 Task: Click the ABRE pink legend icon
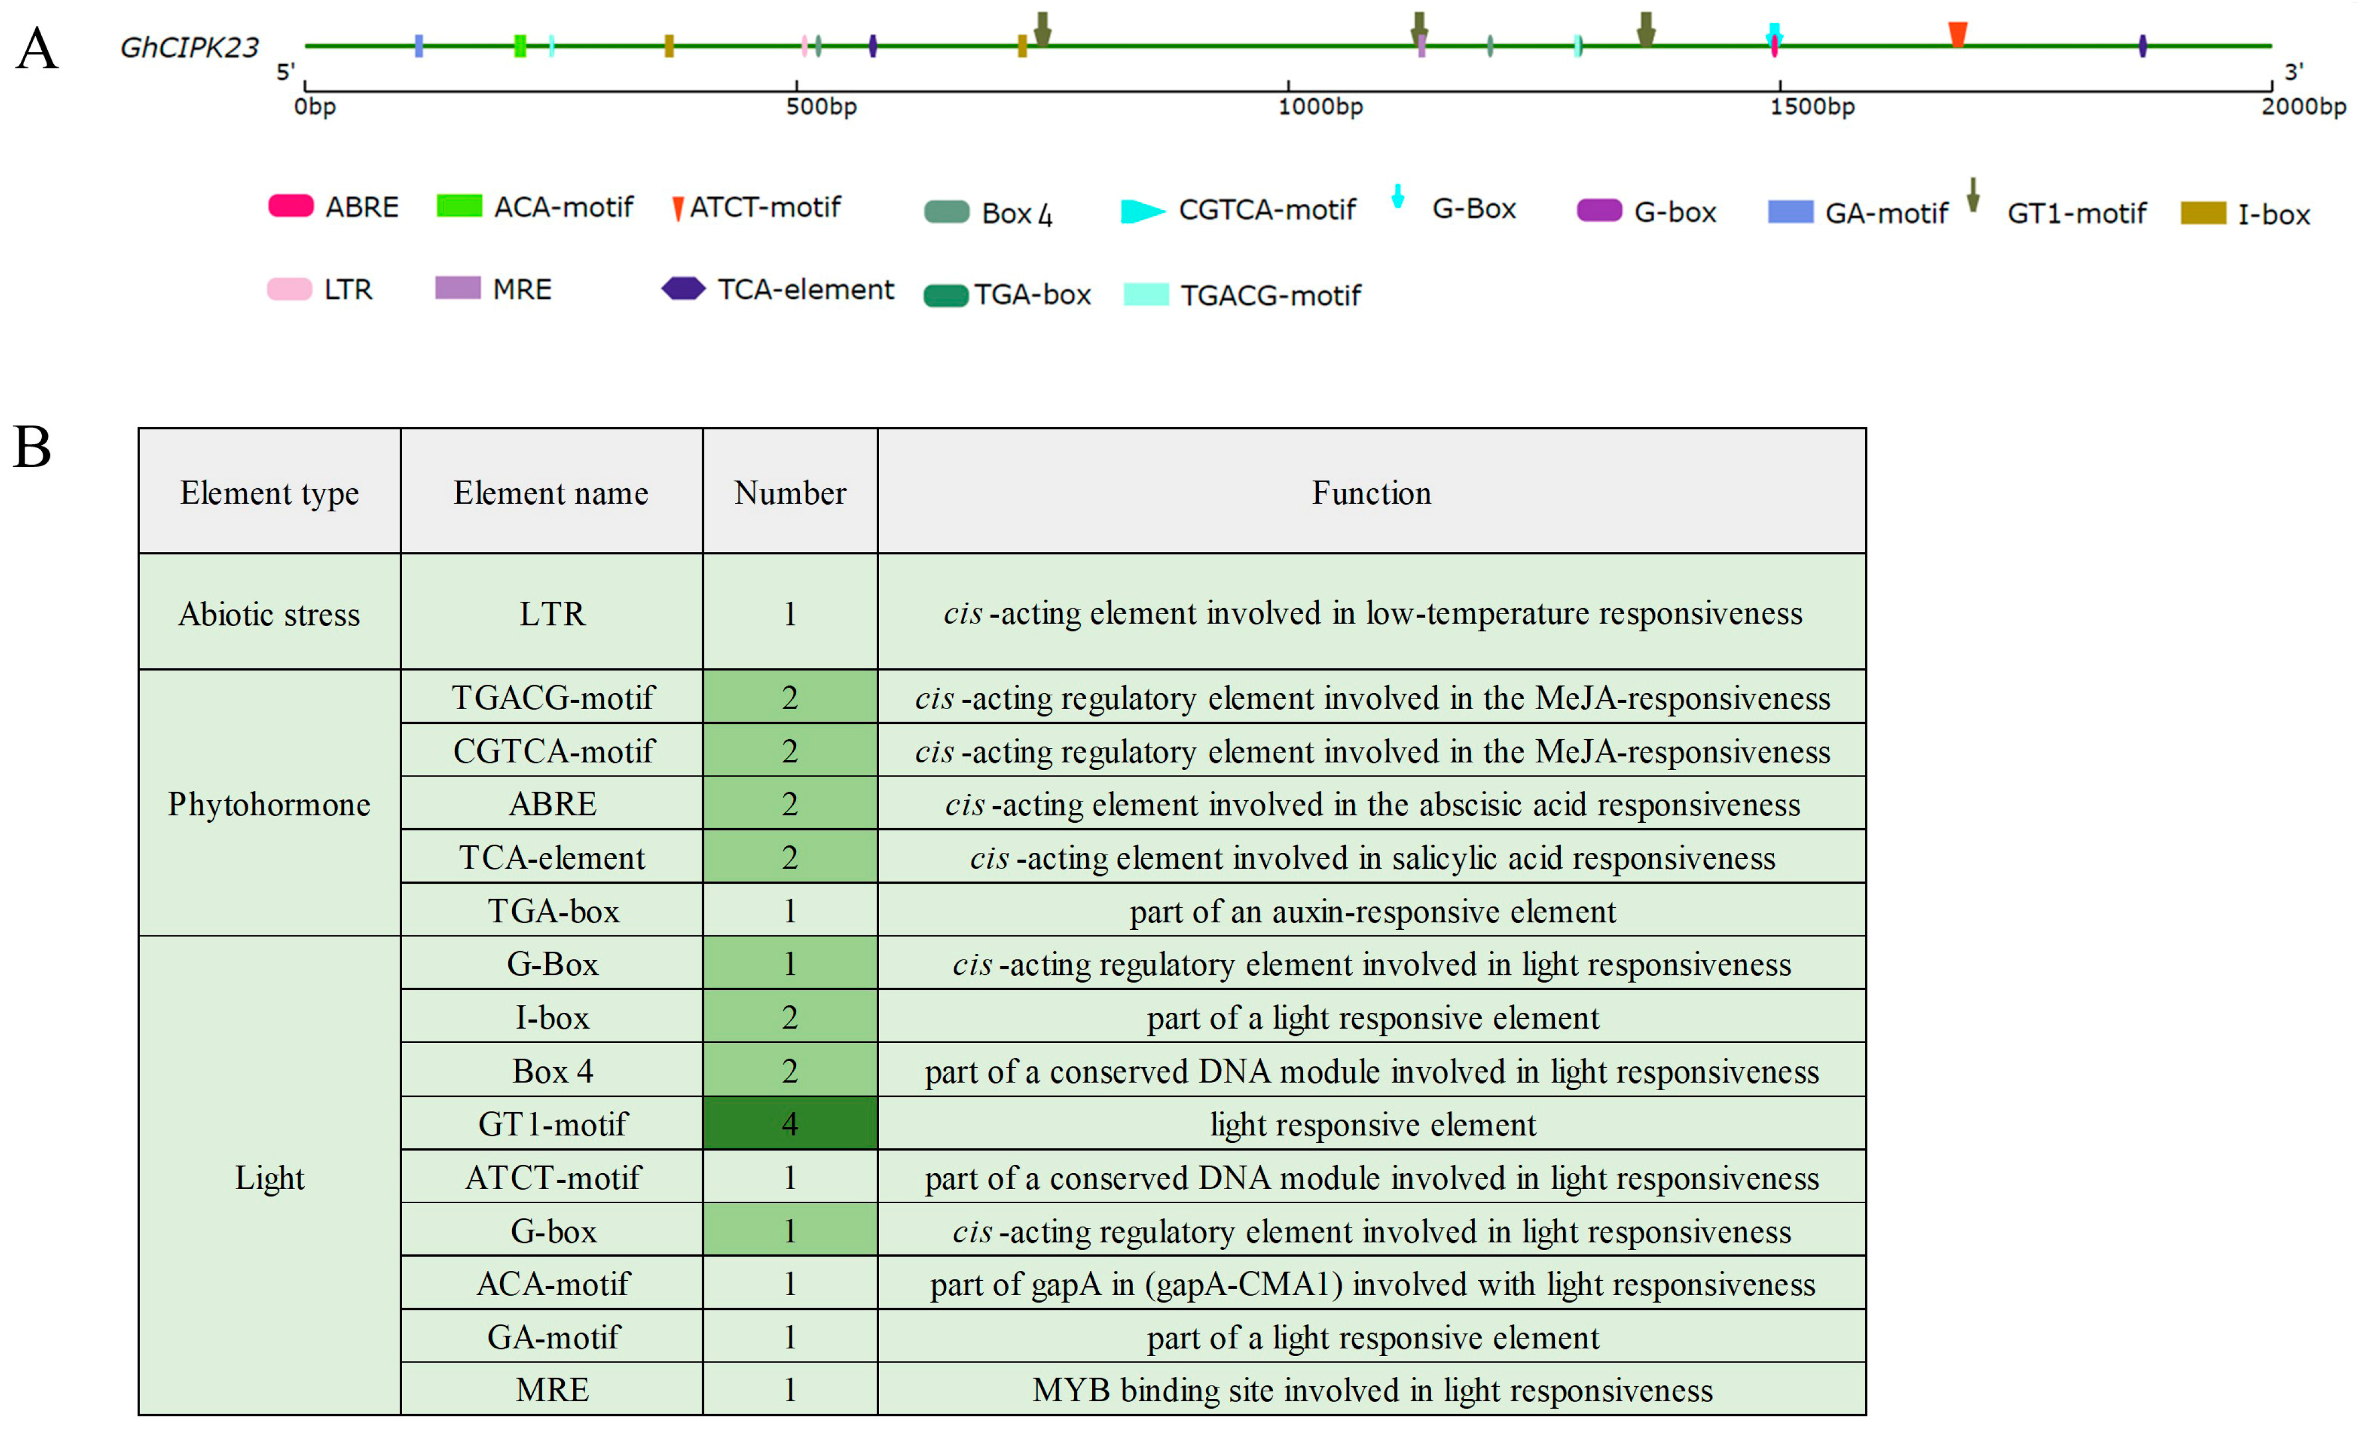[x=291, y=205]
